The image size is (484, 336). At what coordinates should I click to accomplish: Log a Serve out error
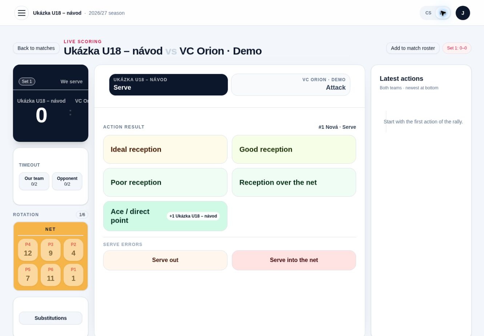165,260
